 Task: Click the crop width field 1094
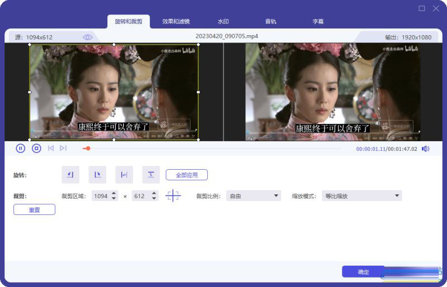coord(101,196)
